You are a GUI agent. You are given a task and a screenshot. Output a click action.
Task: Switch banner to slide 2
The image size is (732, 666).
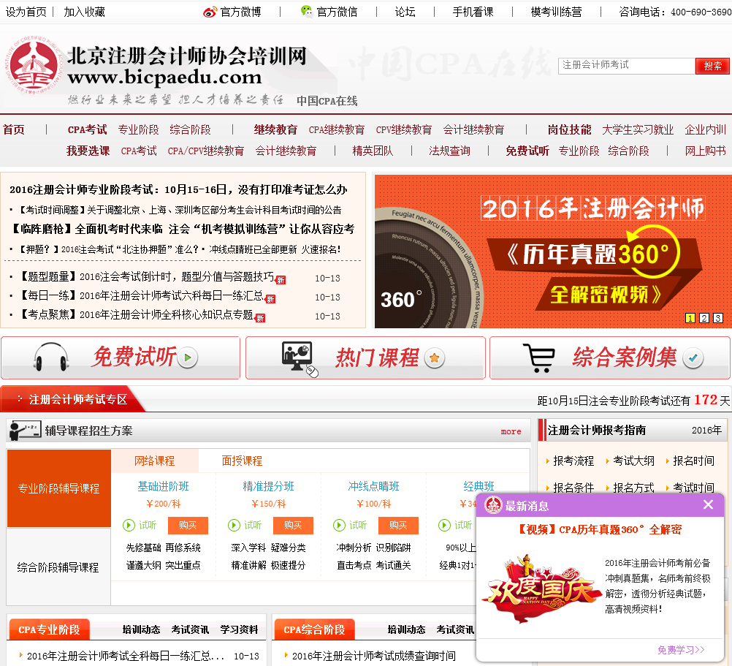(x=704, y=318)
